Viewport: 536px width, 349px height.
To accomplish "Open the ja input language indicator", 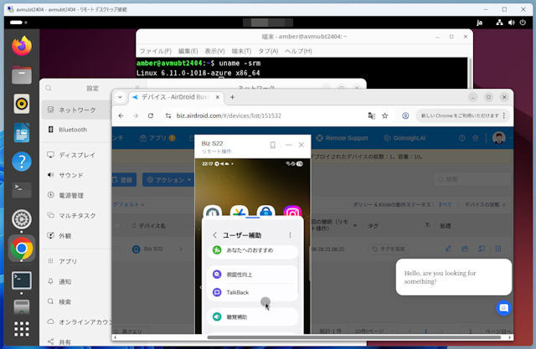I will tap(479, 23).
